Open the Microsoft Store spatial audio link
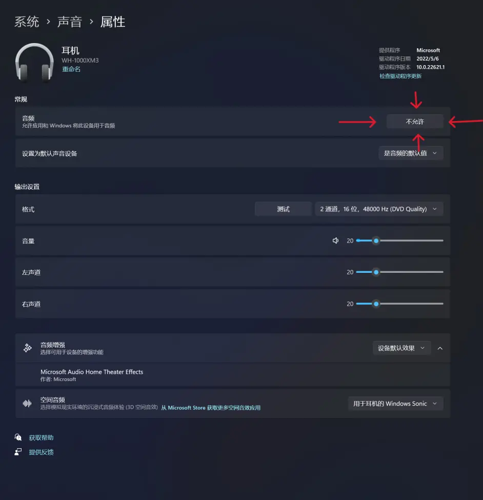The image size is (483, 500). click(x=211, y=408)
